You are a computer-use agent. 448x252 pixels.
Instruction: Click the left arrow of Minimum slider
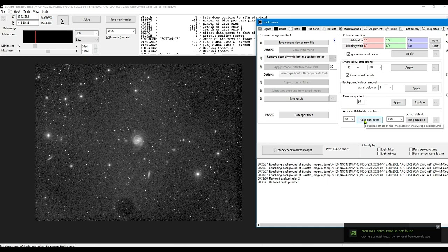(19, 46)
